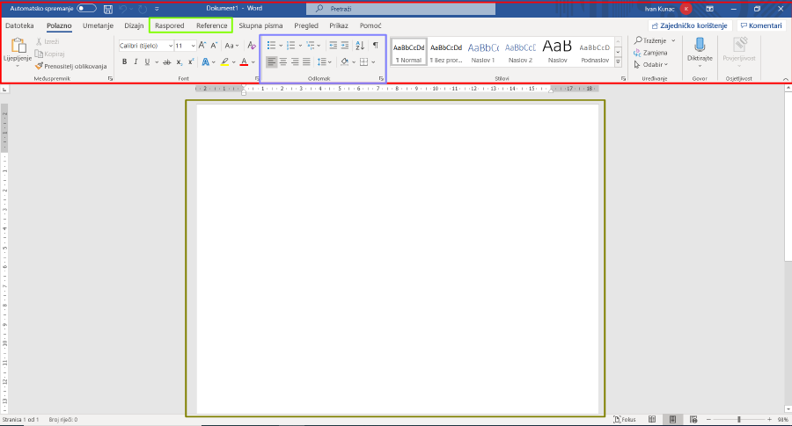
Task: Toggle strikethrough text formatting
Action: point(166,62)
